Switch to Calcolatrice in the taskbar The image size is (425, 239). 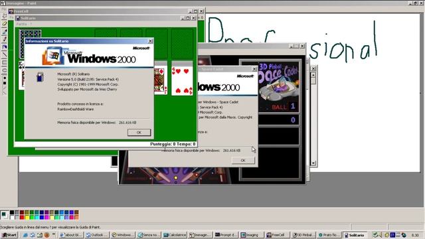(175, 235)
